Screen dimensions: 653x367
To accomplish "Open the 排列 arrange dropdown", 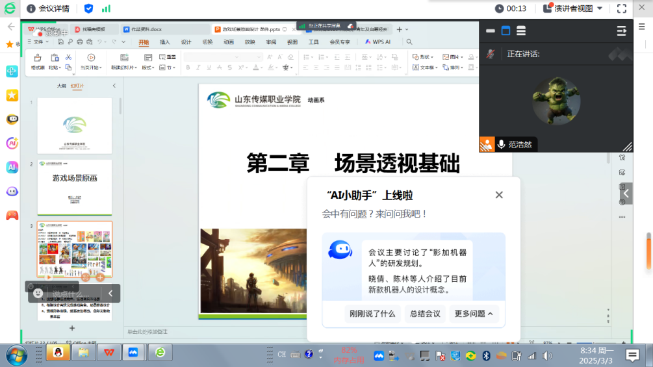I will pos(453,68).
